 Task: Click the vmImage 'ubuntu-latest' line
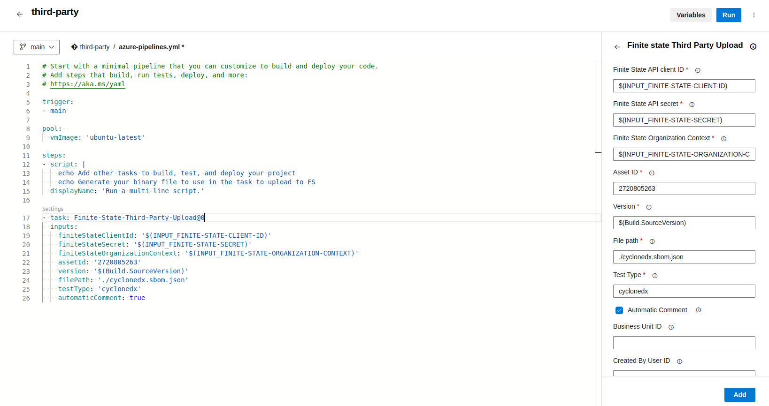97,137
